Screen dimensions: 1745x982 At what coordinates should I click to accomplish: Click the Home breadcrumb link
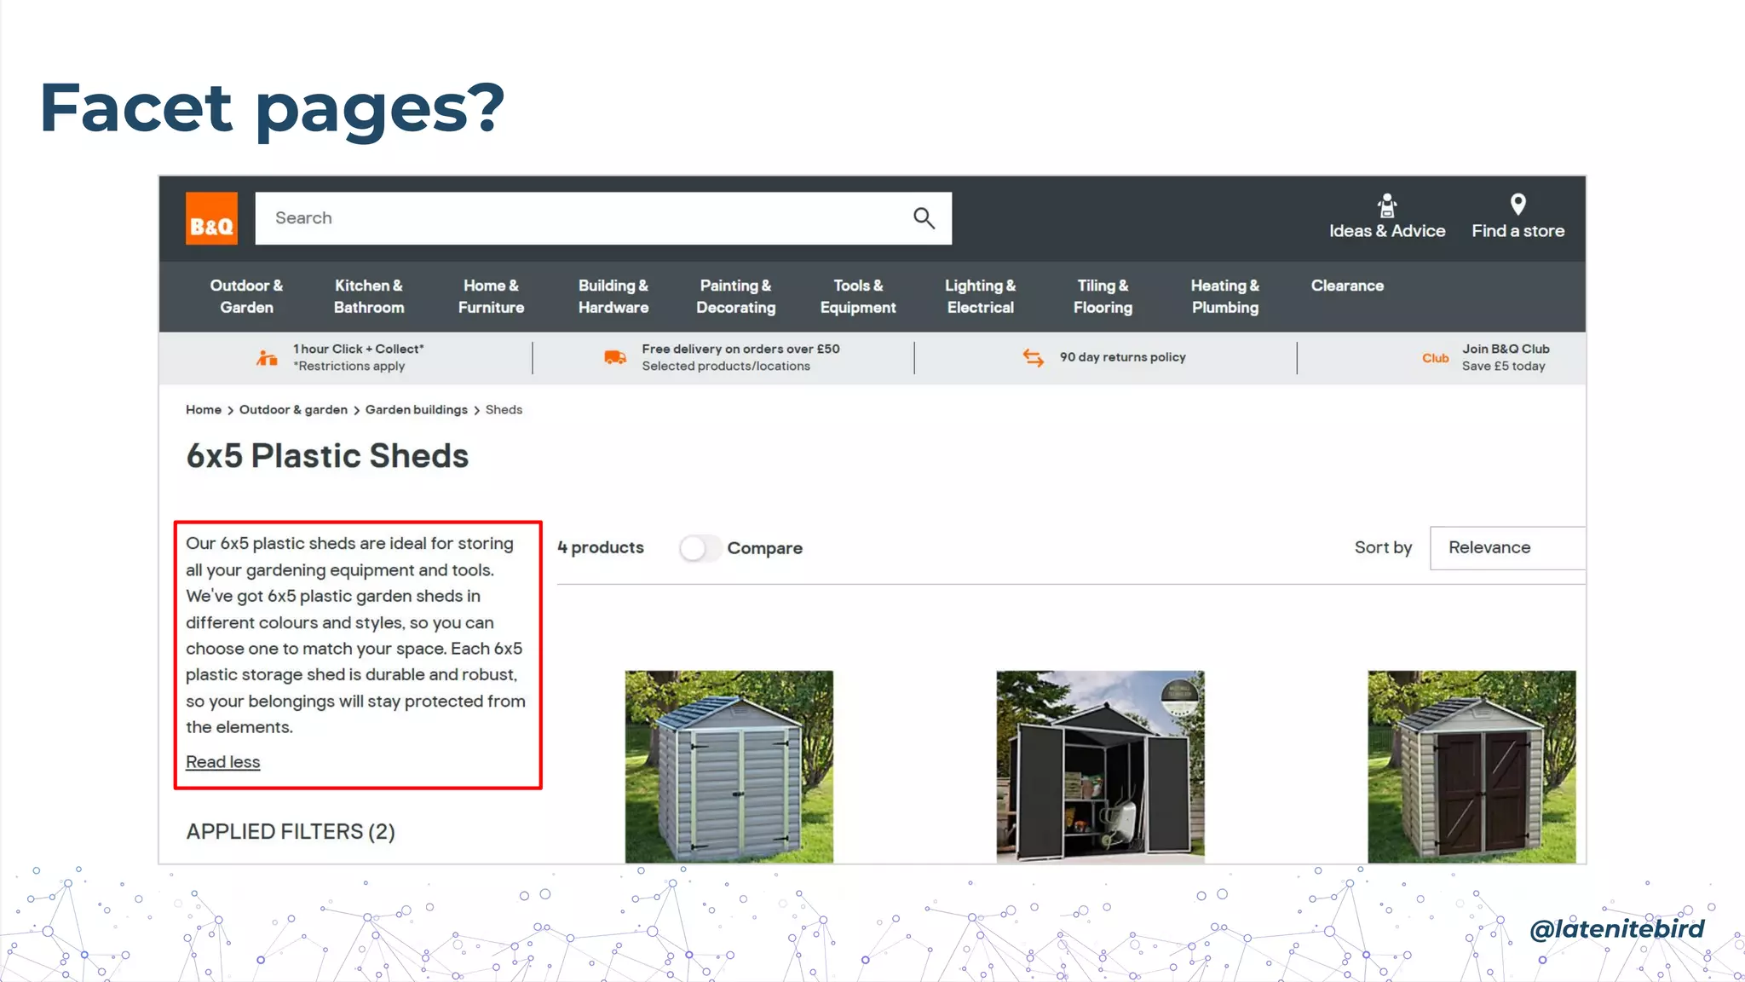(x=203, y=410)
